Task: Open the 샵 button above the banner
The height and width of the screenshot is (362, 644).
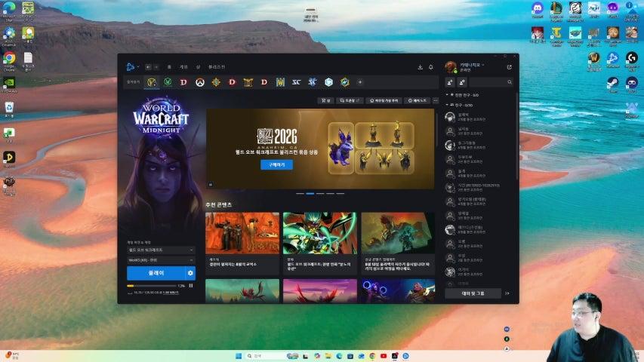Action: coord(325,100)
